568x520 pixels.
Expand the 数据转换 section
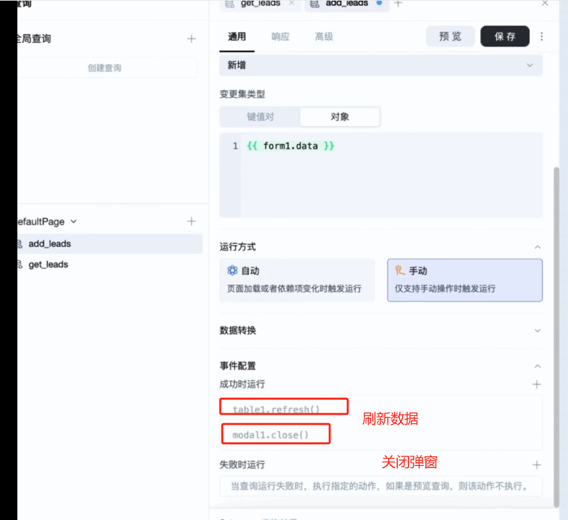click(x=537, y=331)
